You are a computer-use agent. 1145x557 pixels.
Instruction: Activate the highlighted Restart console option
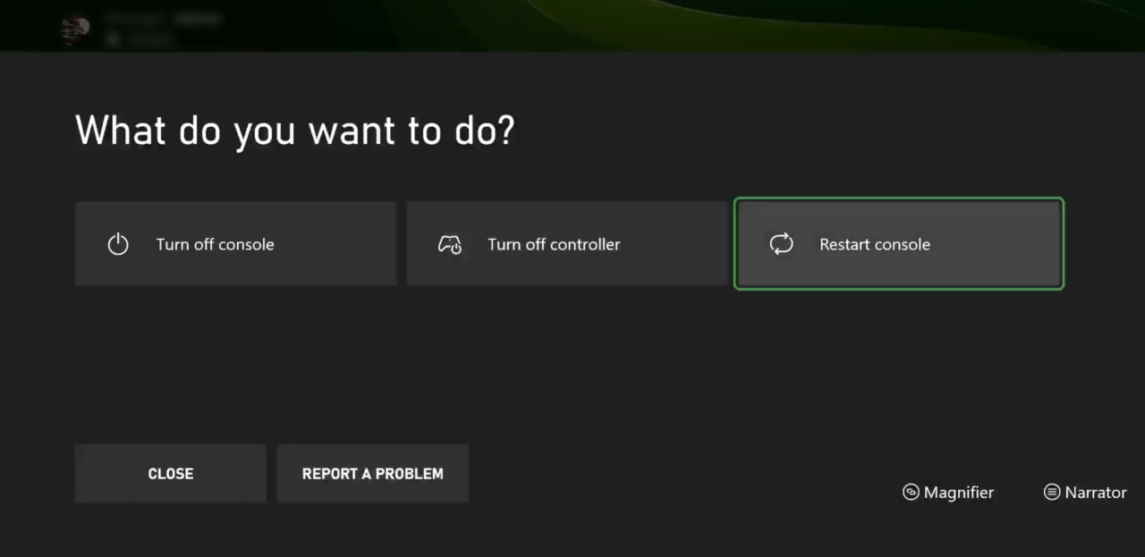tap(898, 243)
